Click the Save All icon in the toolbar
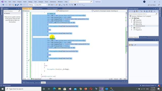This screenshot has width=162, height=91. (x=18, y=5)
